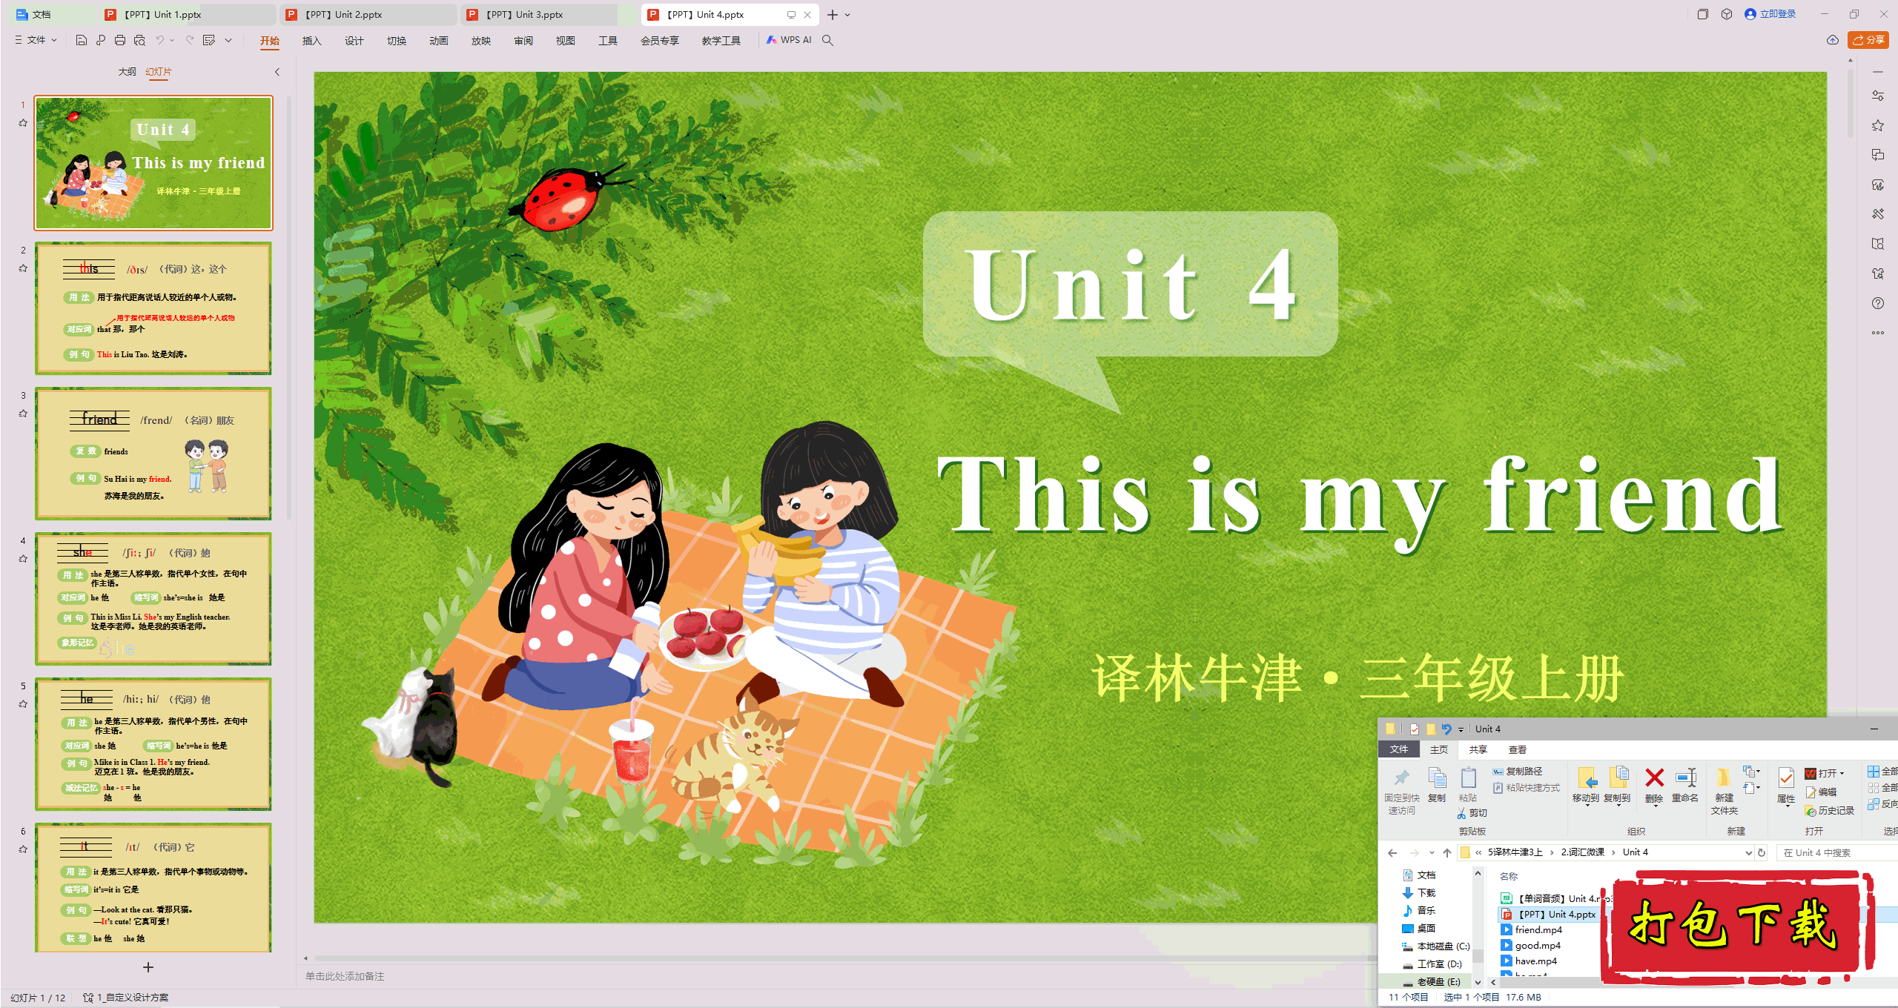The width and height of the screenshot is (1898, 1008).
Task: Switch to the Unit 2.pptx document tab
Action: (368, 15)
